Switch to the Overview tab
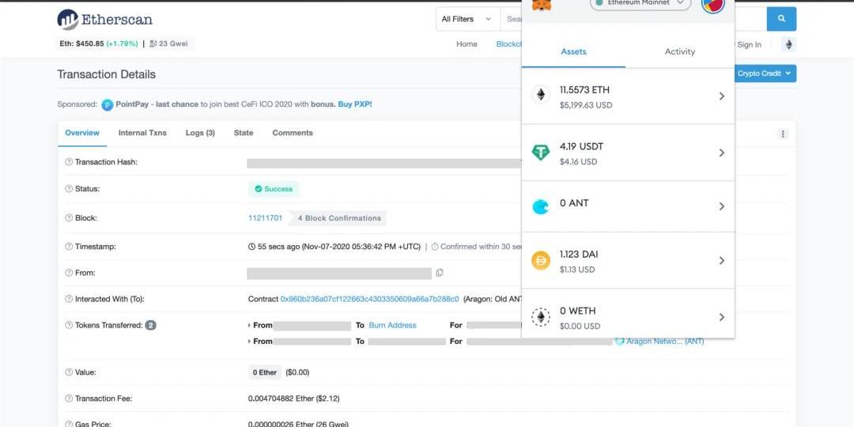The height and width of the screenshot is (427, 854). 82,133
